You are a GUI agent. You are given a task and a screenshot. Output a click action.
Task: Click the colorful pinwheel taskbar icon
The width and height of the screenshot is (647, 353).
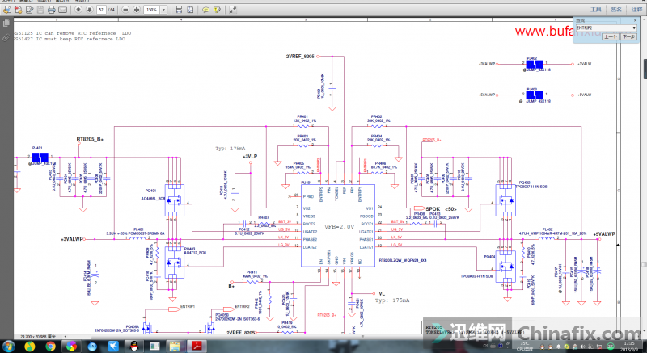pos(71,347)
